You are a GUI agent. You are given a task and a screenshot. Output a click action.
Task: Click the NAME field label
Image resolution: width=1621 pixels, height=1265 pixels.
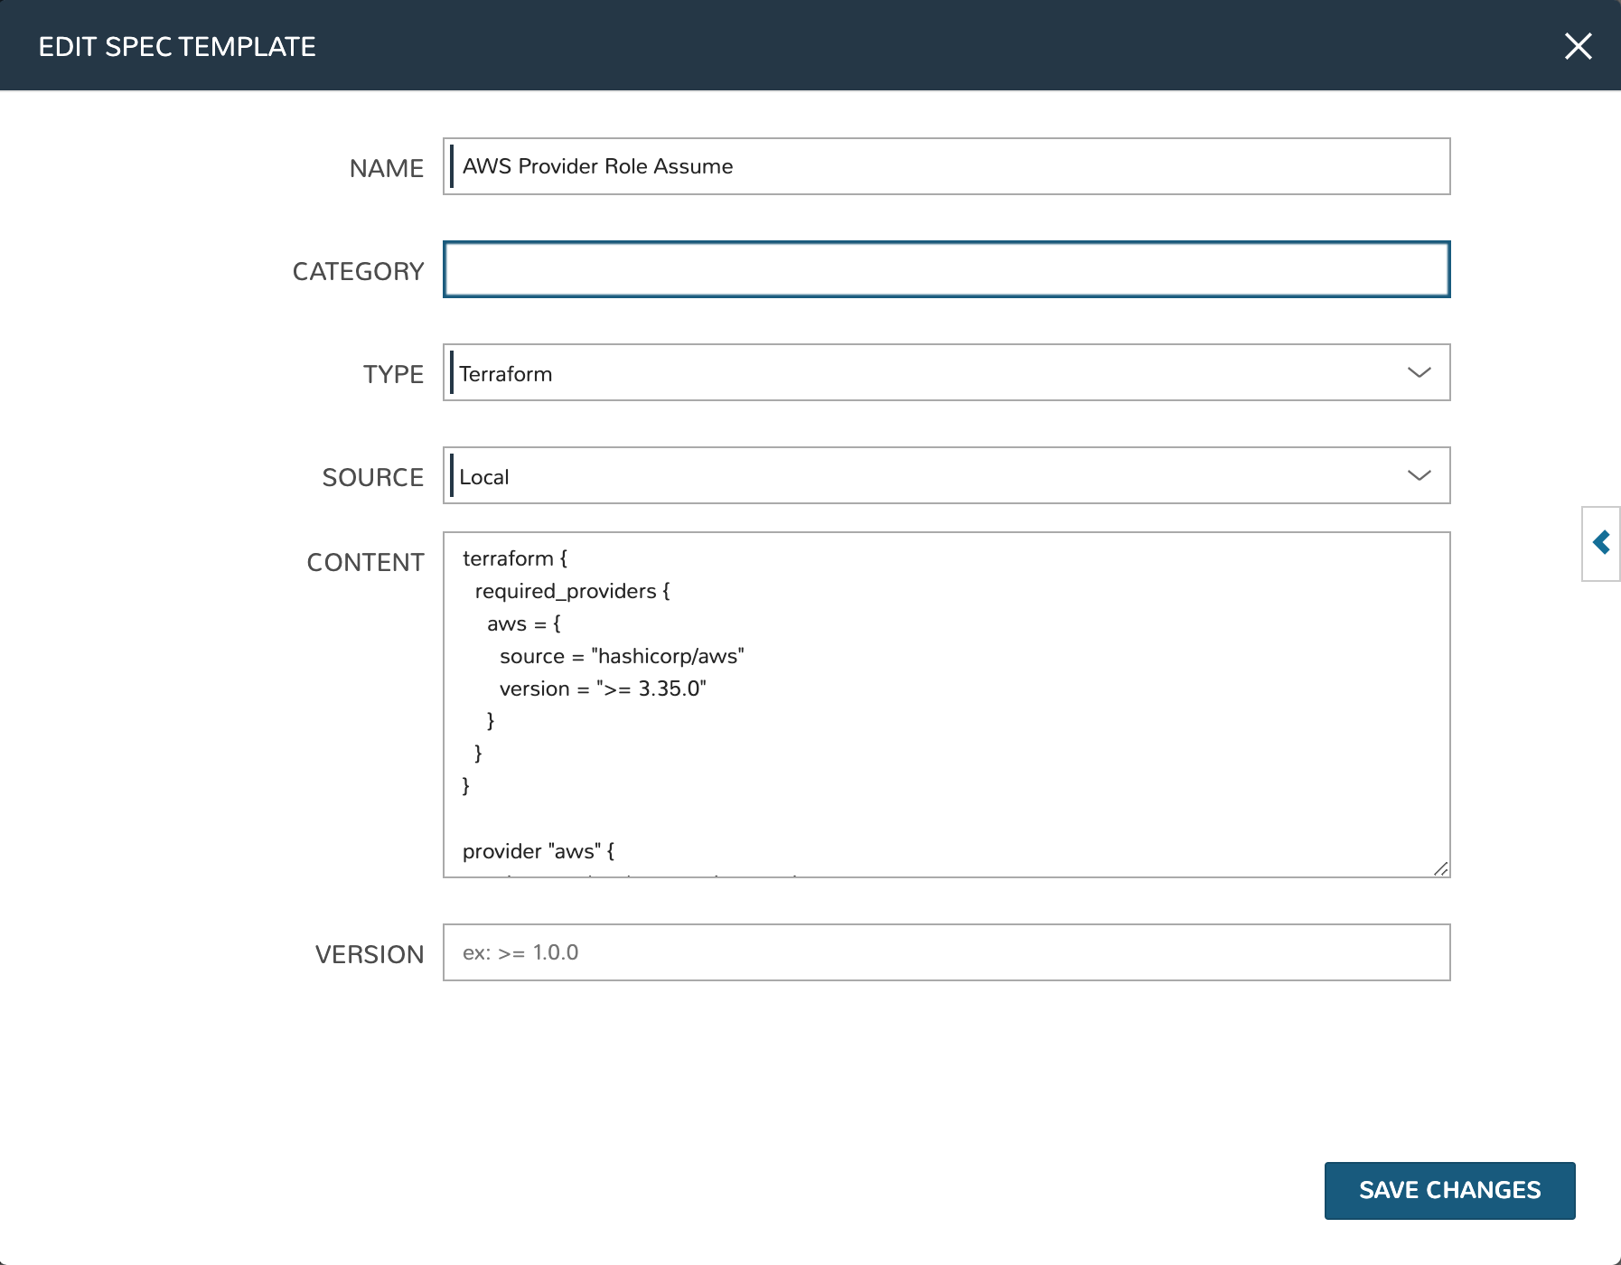[x=386, y=169]
